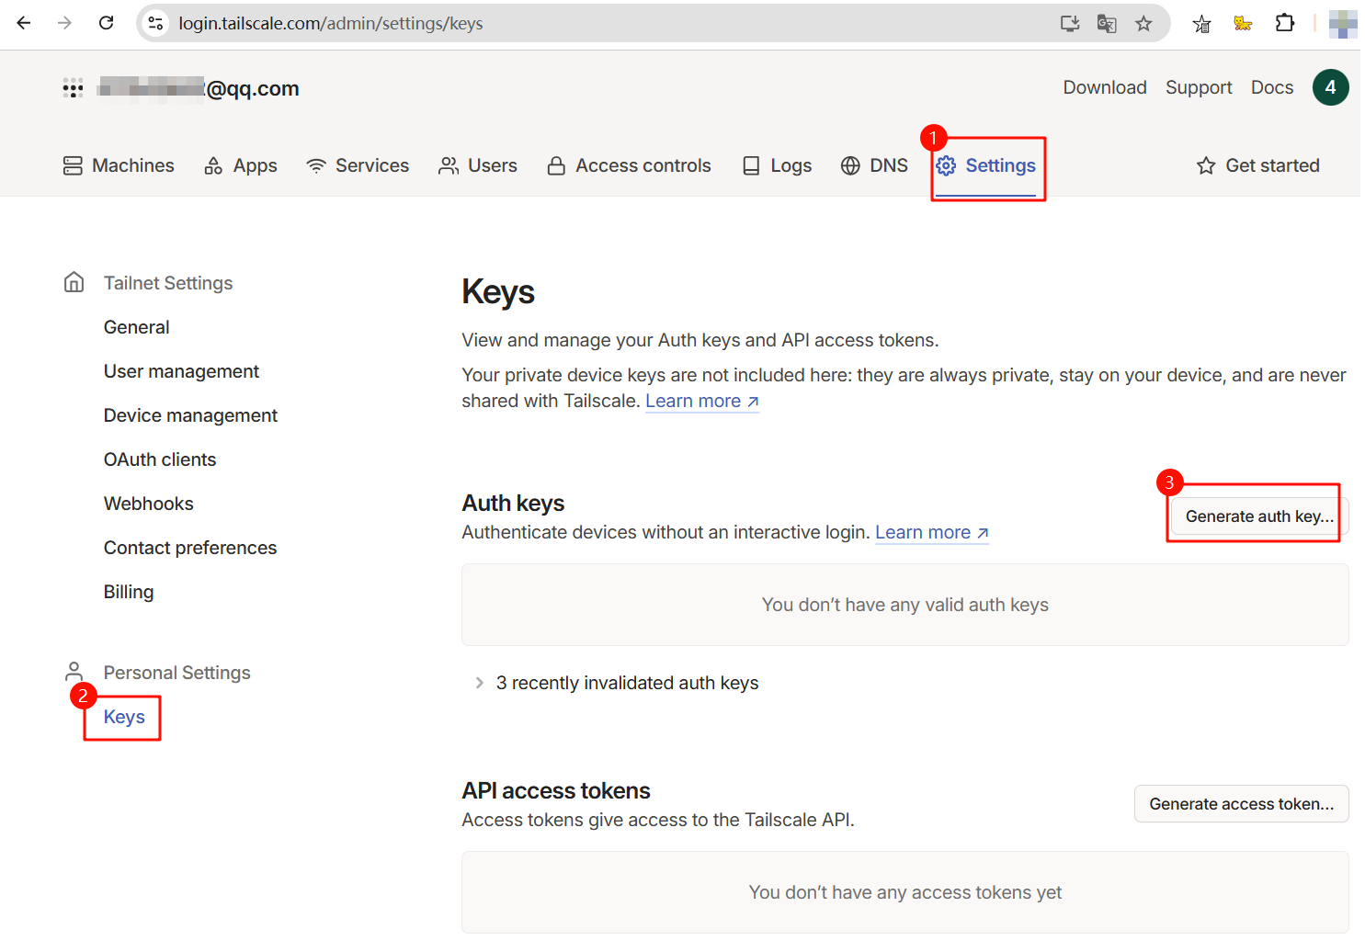Click Learn more link under Auth keys

click(932, 532)
